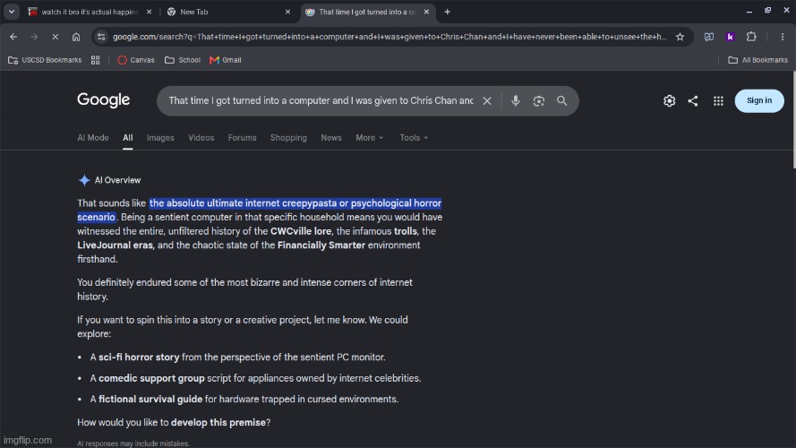796x448 pixels.
Task: Submit search with the magnifier icon
Action: (x=561, y=100)
